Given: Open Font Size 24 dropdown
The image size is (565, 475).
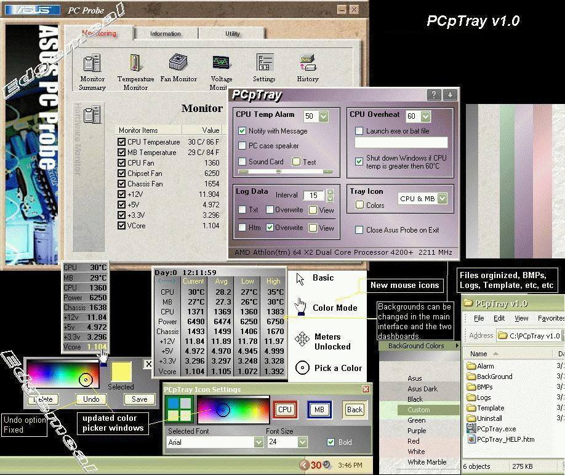Looking at the screenshot, I should pos(302,442).
